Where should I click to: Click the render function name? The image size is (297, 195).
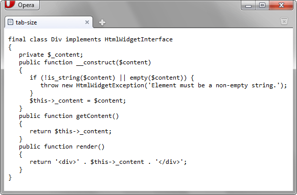point(87,147)
